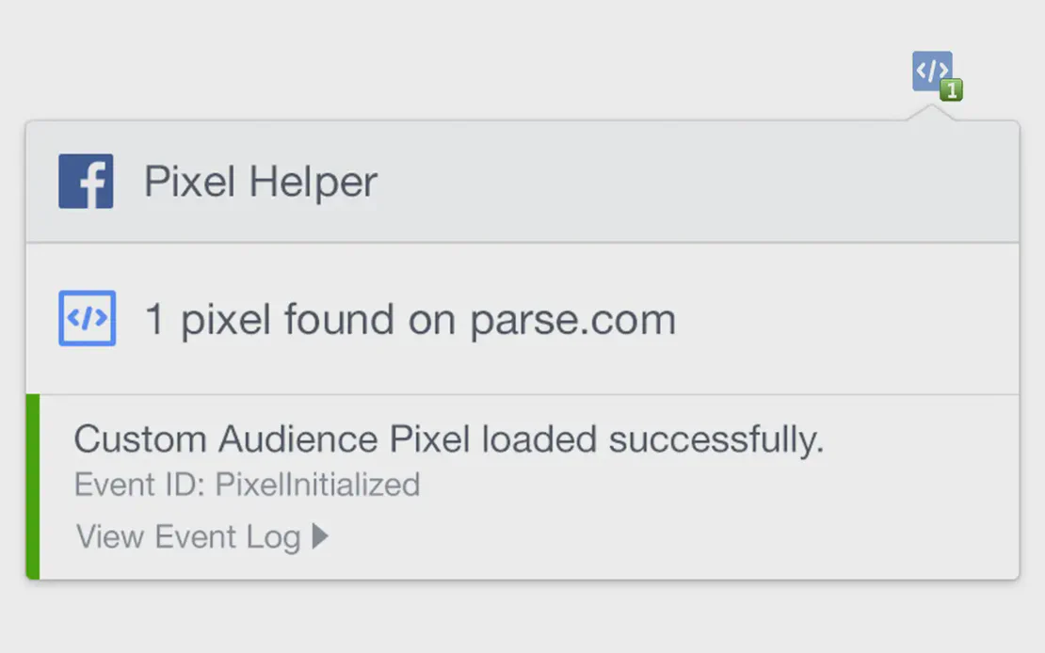Click the popup's pointer caret below extension icon
Viewport: 1045px width, 653px height.
(931, 113)
